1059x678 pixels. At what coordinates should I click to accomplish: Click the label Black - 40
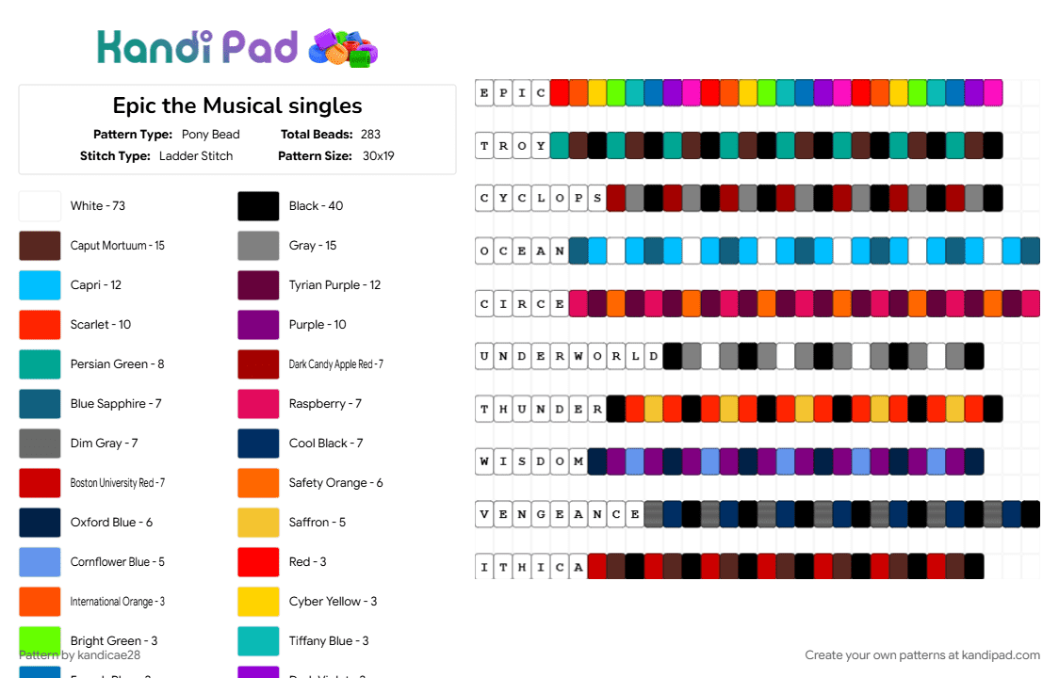pos(316,206)
